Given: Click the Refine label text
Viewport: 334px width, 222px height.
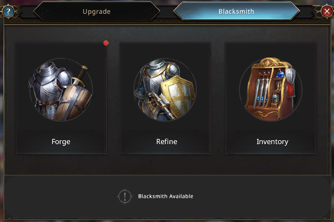Looking at the screenshot, I should click(166, 141).
